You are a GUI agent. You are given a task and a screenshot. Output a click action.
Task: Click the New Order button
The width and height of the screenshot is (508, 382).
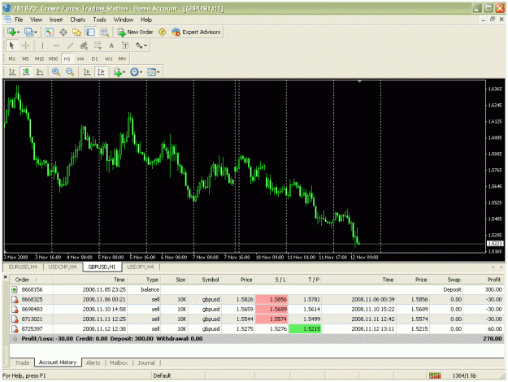point(136,32)
